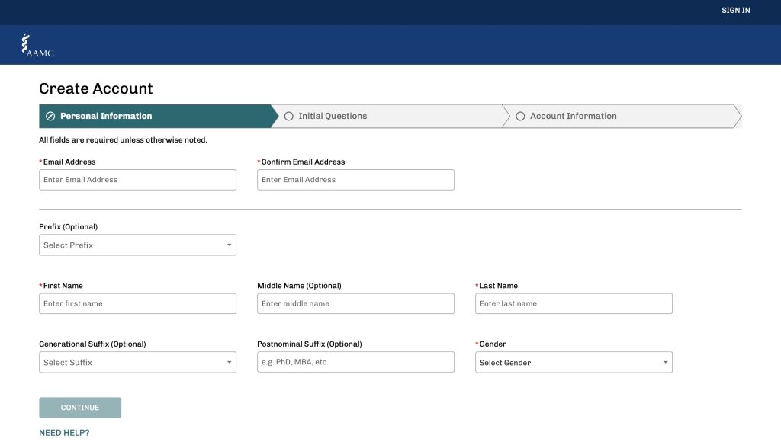Select the Middle Name text box
Image resolution: width=781 pixels, height=442 pixels.
click(355, 304)
